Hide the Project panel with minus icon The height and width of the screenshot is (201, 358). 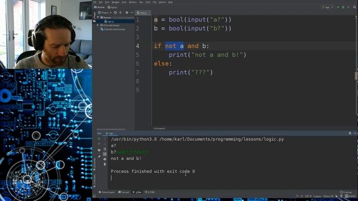point(132,12)
